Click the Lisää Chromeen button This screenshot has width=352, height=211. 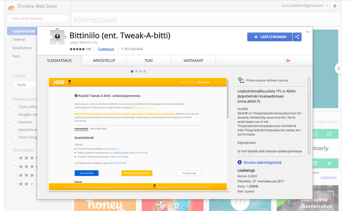[270, 37]
